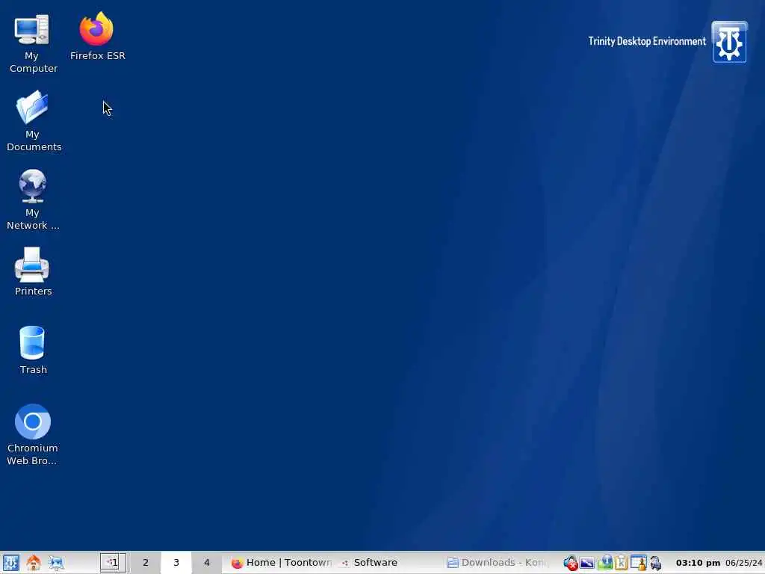The width and height of the screenshot is (765, 574).
Task: Switch to virtual desktop 3
Action: click(176, 563)
